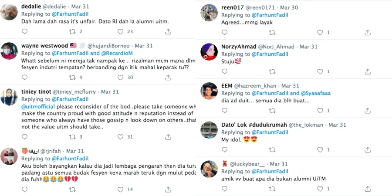This screenshot has height=196, width=392.
Task: View tiniey tinot's profile picture
Action: [x=9, y=97]
